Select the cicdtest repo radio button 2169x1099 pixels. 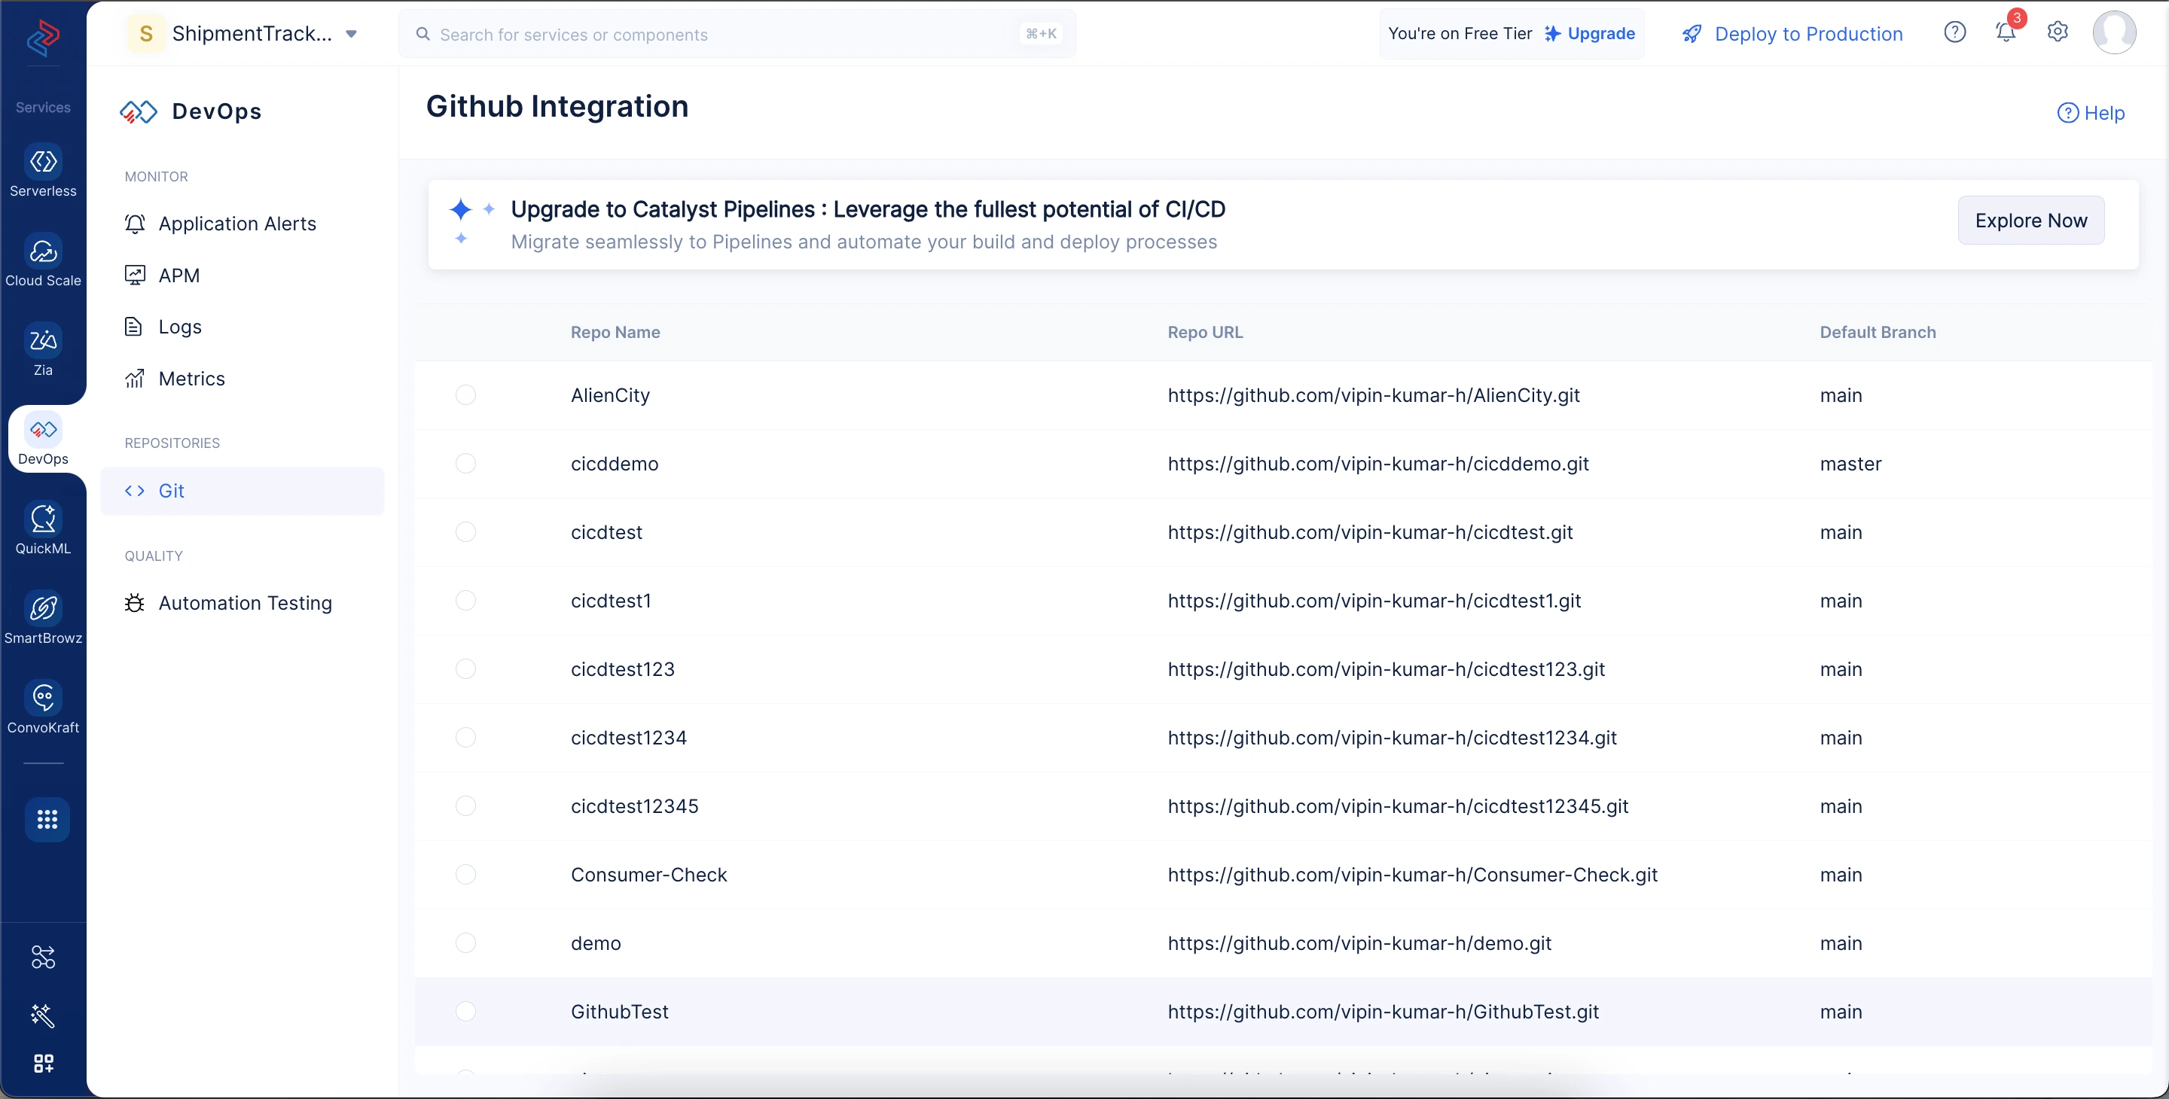[465, 532]
